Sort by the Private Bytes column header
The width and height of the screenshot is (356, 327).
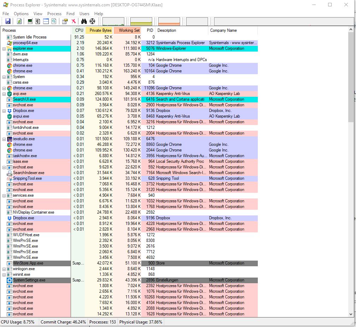click(x=99, y=30)
